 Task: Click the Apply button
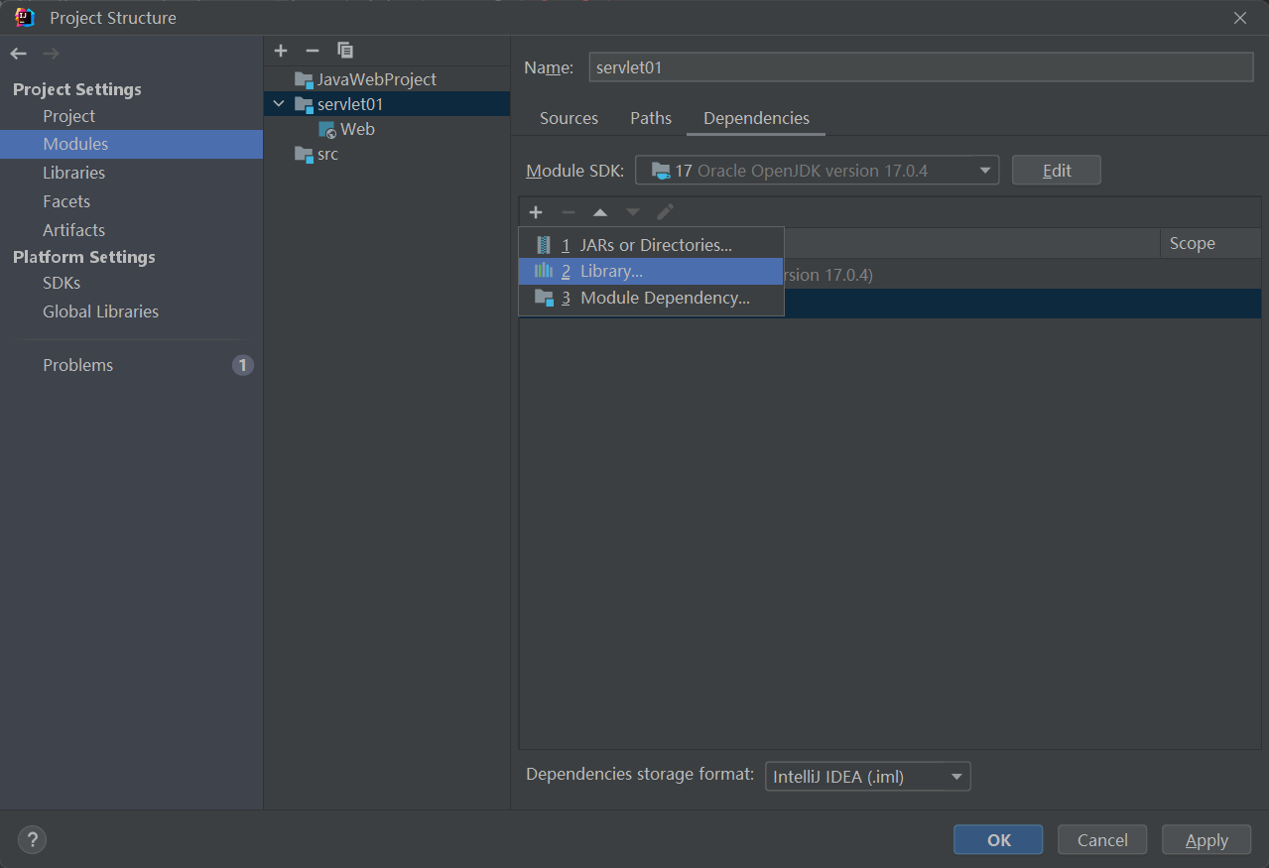[x=1206, y=840]
